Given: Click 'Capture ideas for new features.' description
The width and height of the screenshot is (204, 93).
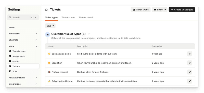Looking at the screenshot, I should click(93, 72).
